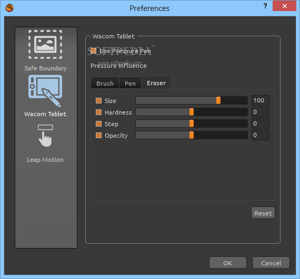Click the help question mark button
This screenshot has height=279, width=300.
(265, 6)
